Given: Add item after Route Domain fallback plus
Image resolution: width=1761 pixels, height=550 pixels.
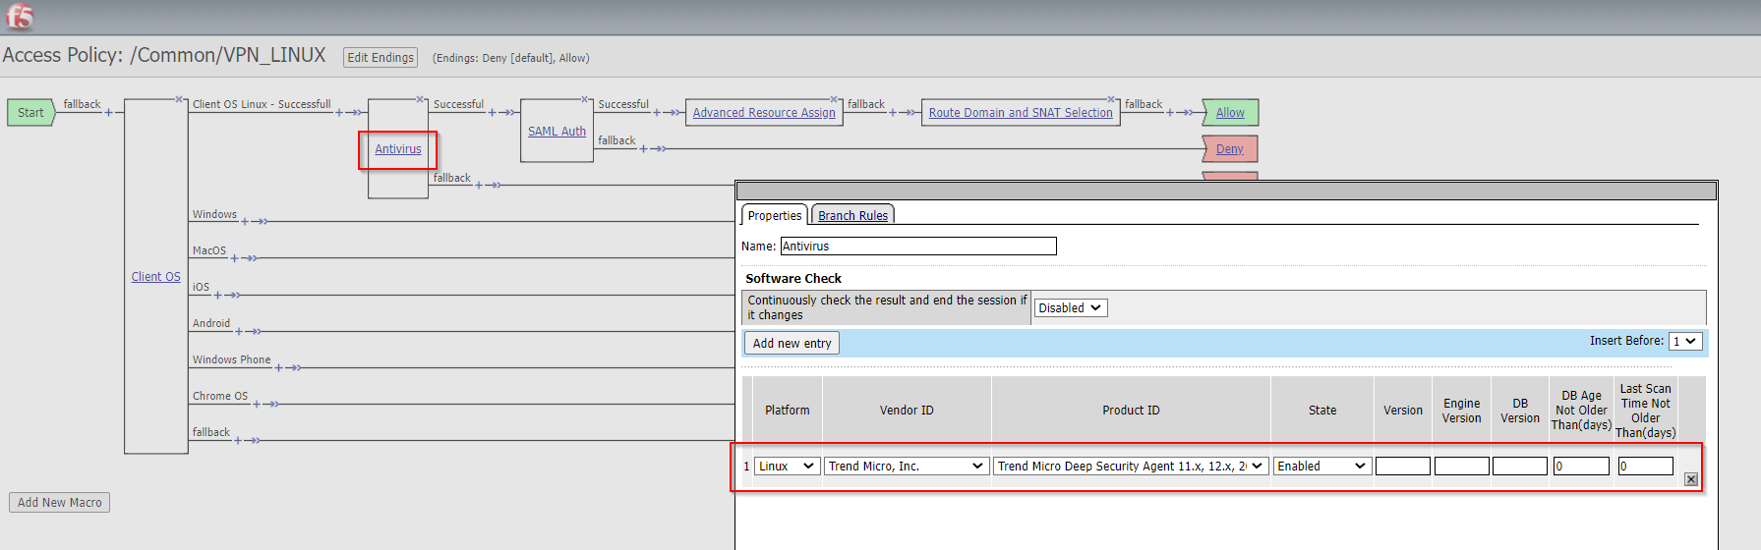Looking at the screenshot, I should coord(1170,112).
